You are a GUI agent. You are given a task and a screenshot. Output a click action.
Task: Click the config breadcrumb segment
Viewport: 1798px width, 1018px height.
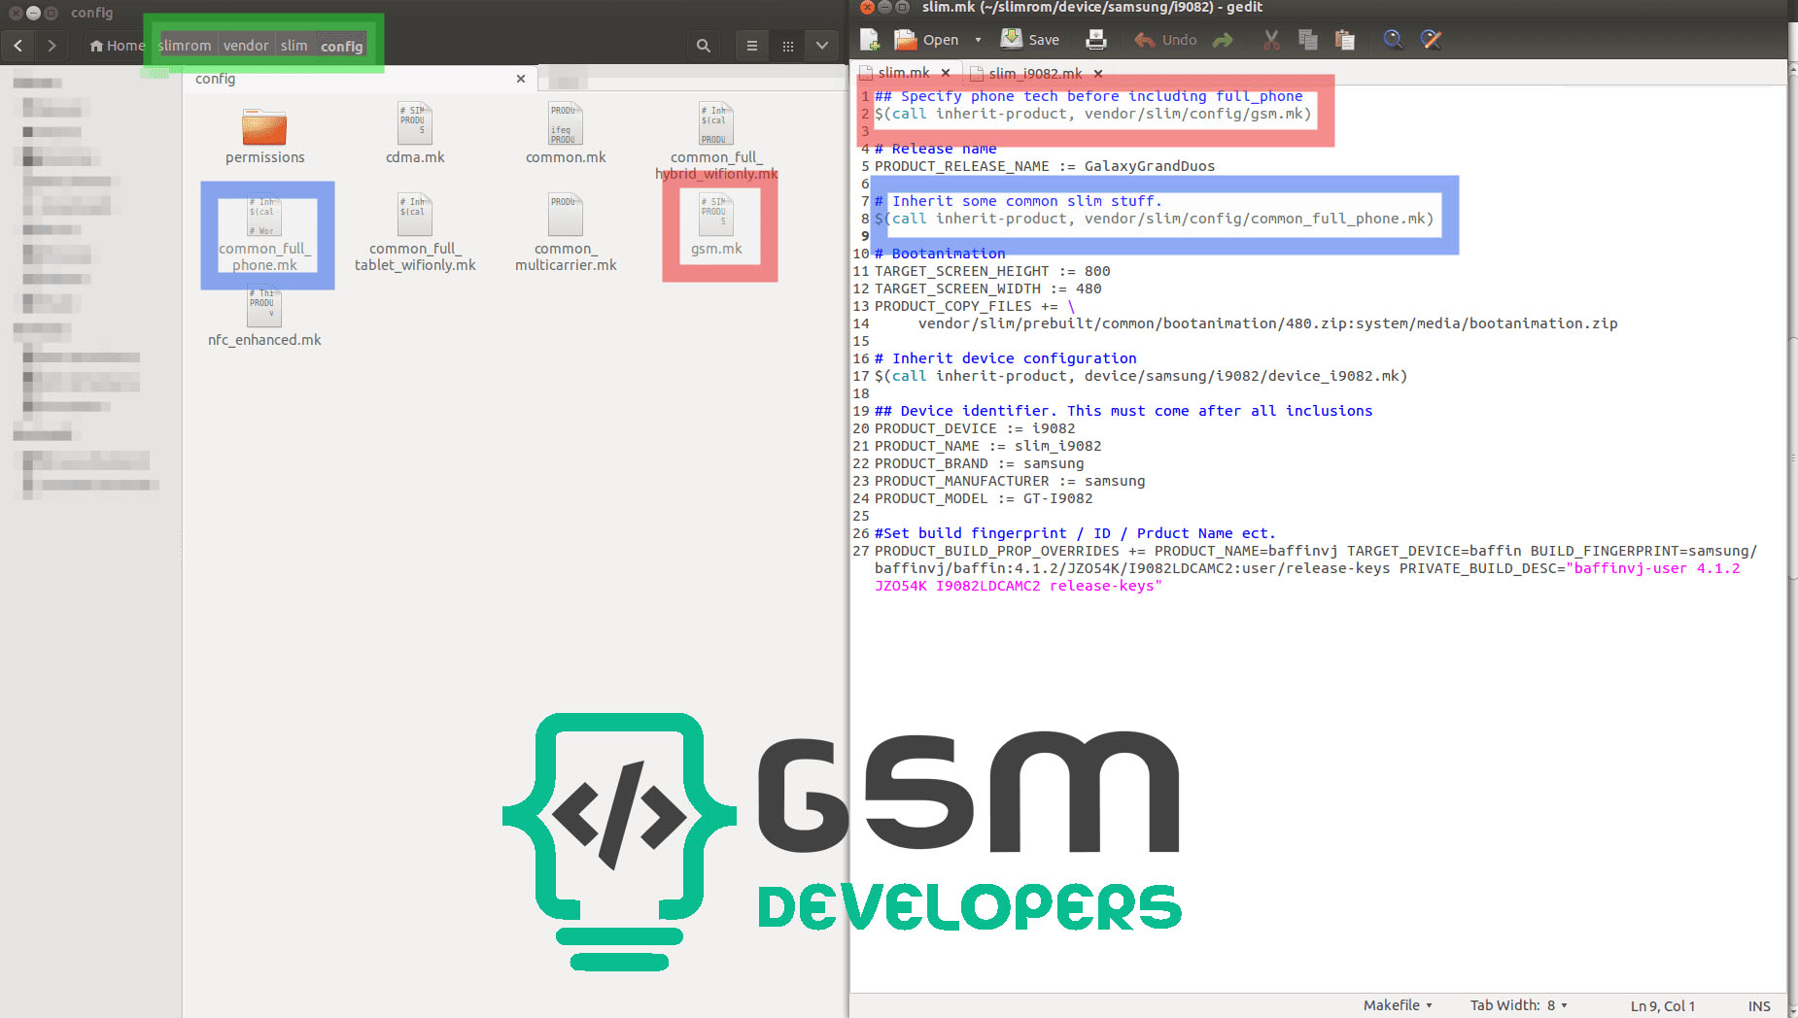pyautogui.click(x=342, y=46)
